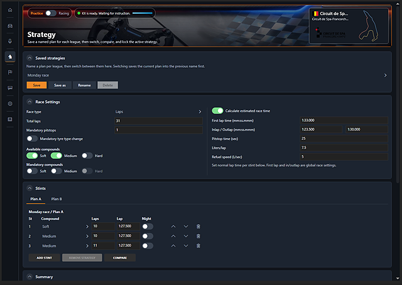Edit stint 1 lap time field
402x285 pixels.
128,226
